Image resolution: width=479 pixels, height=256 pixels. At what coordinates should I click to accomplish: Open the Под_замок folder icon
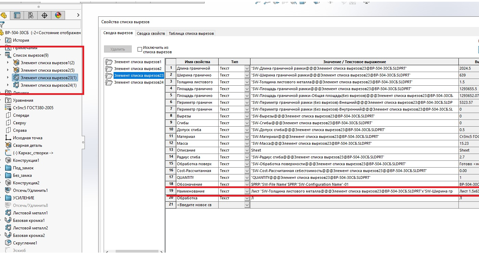pos(8,168)
